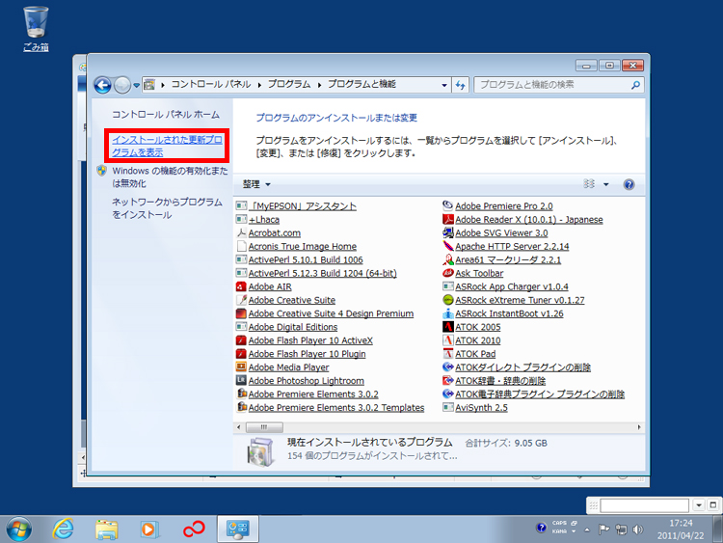
Task: Open Windows の機能の有効化または無効化 link
Action: click(170, 177)
